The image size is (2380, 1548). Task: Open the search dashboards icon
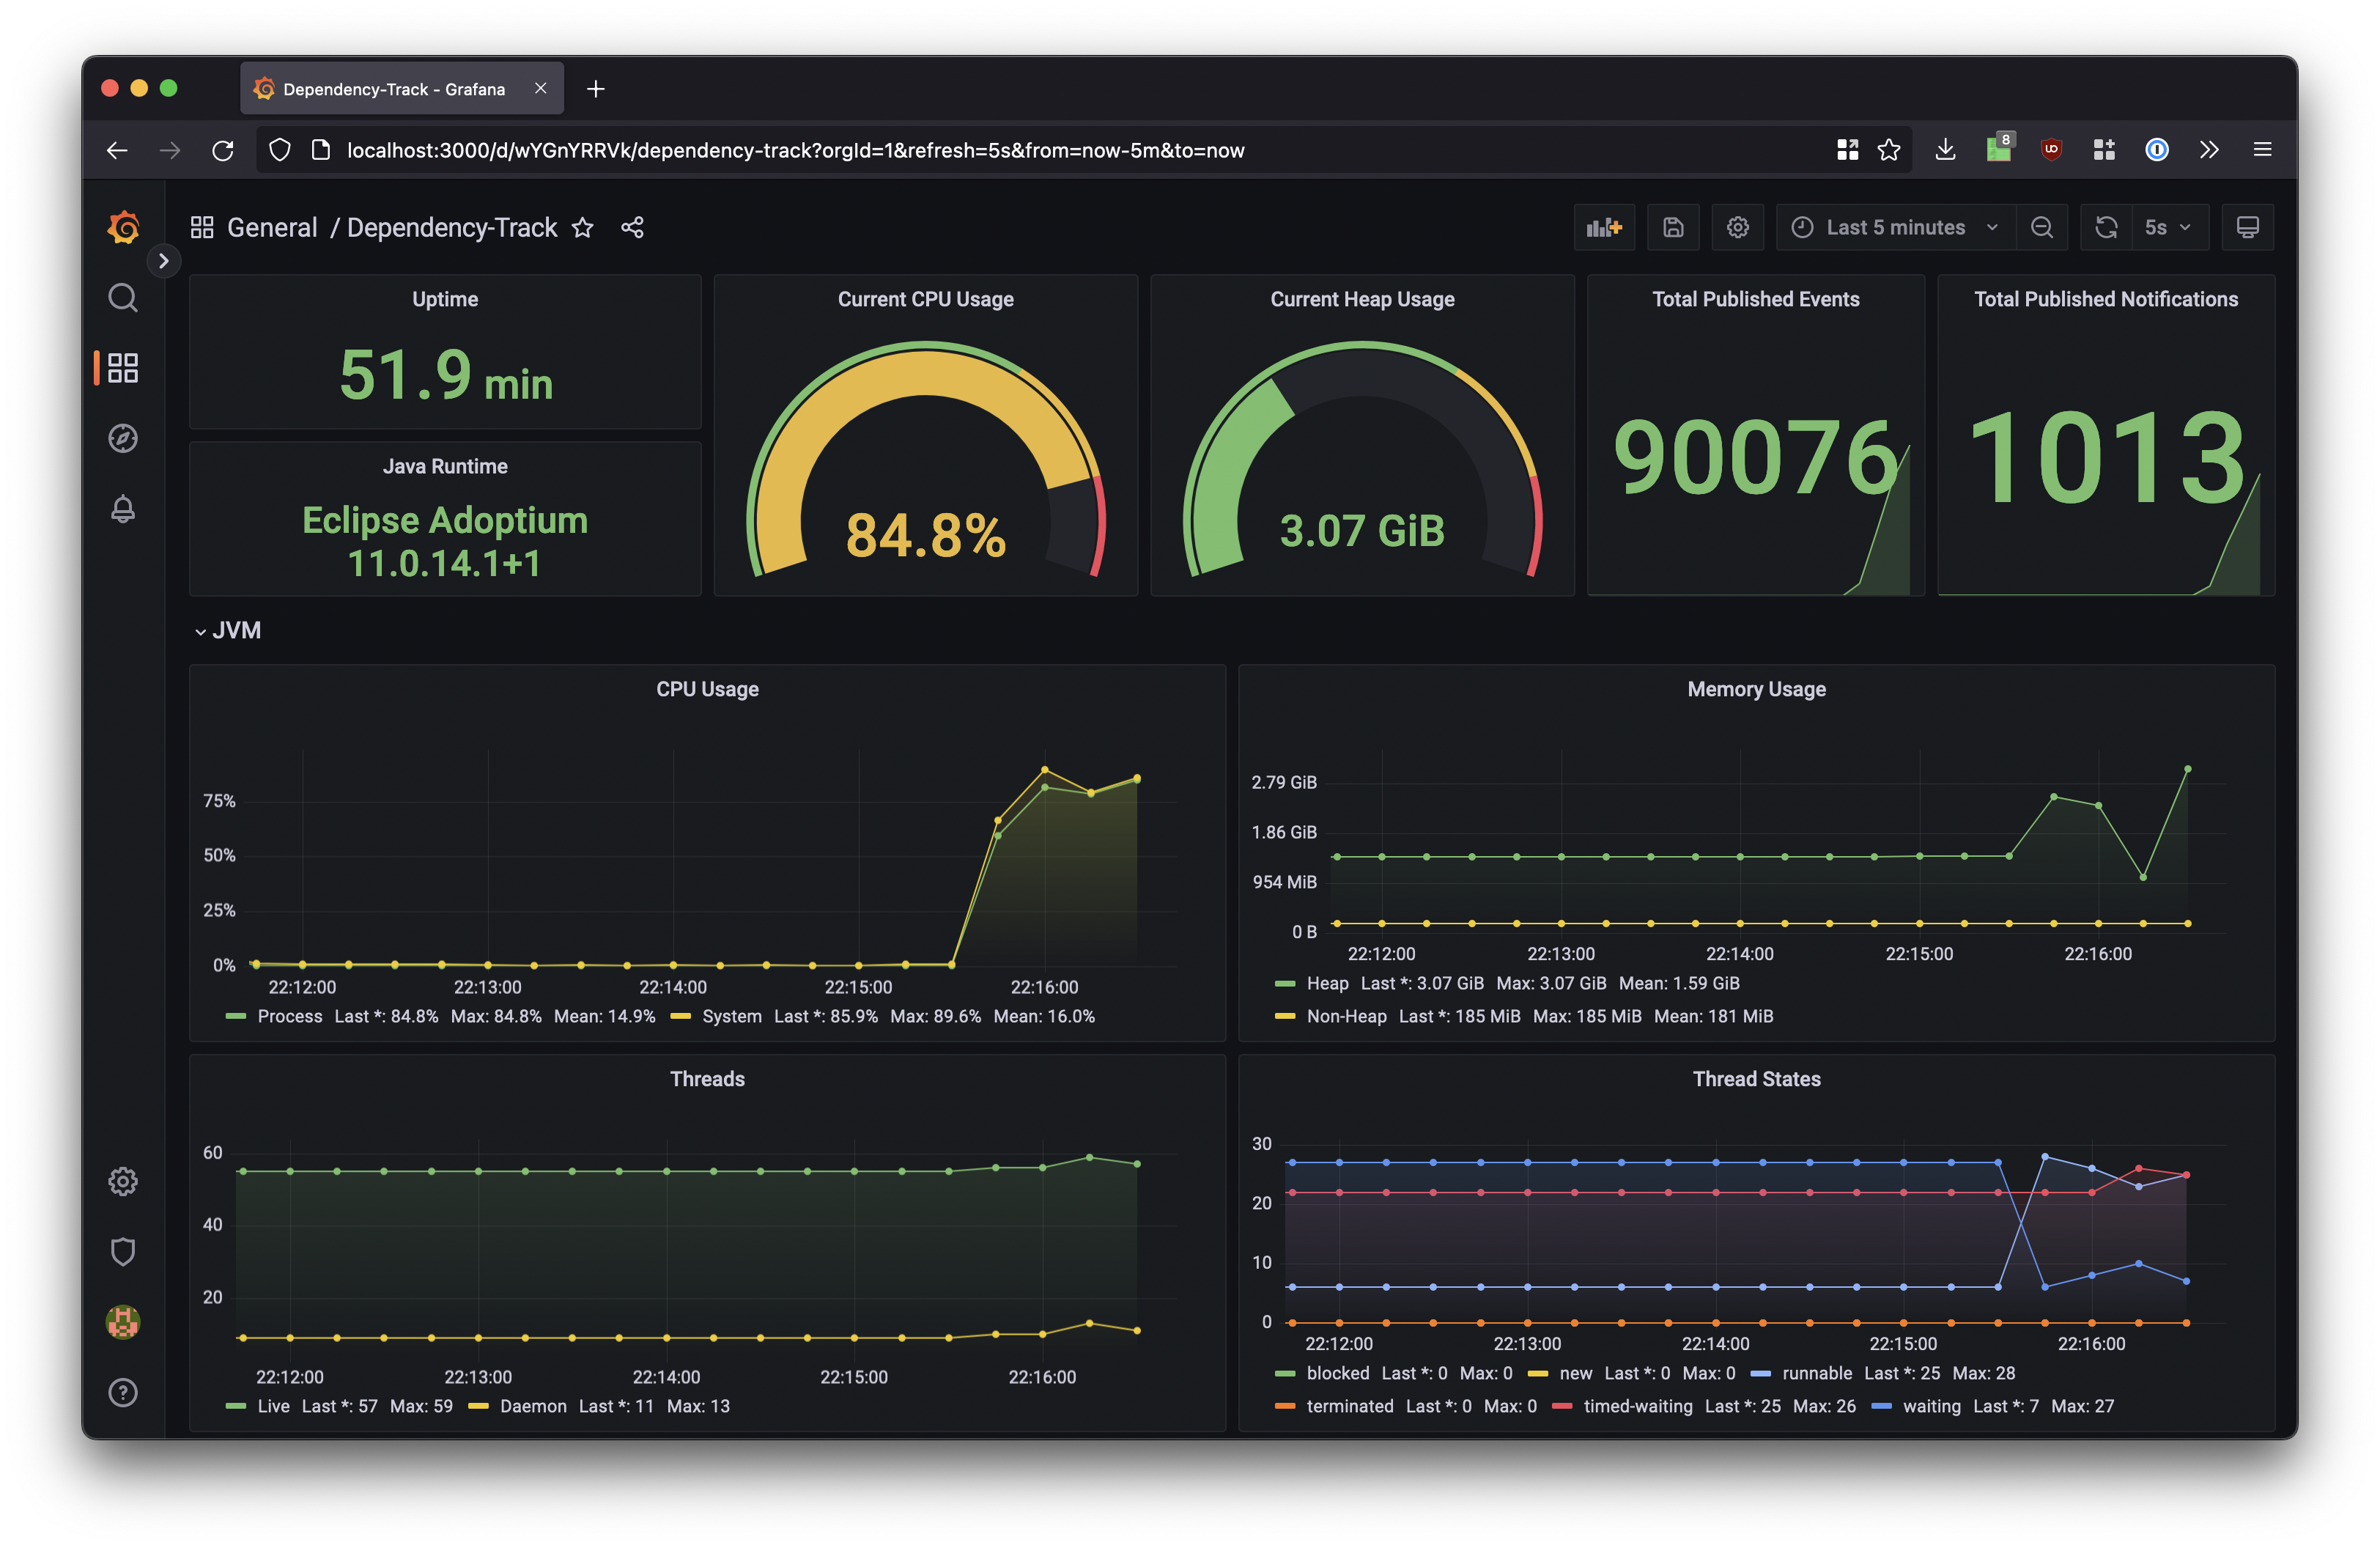123,297
